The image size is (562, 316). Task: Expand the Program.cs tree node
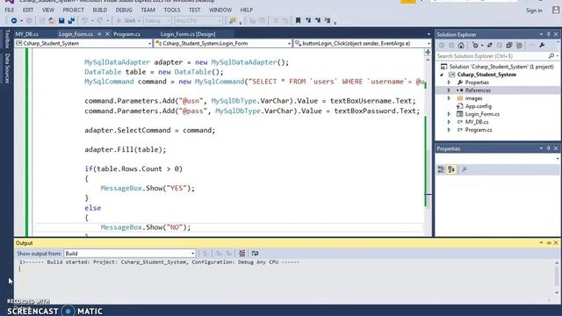[449, 130]
